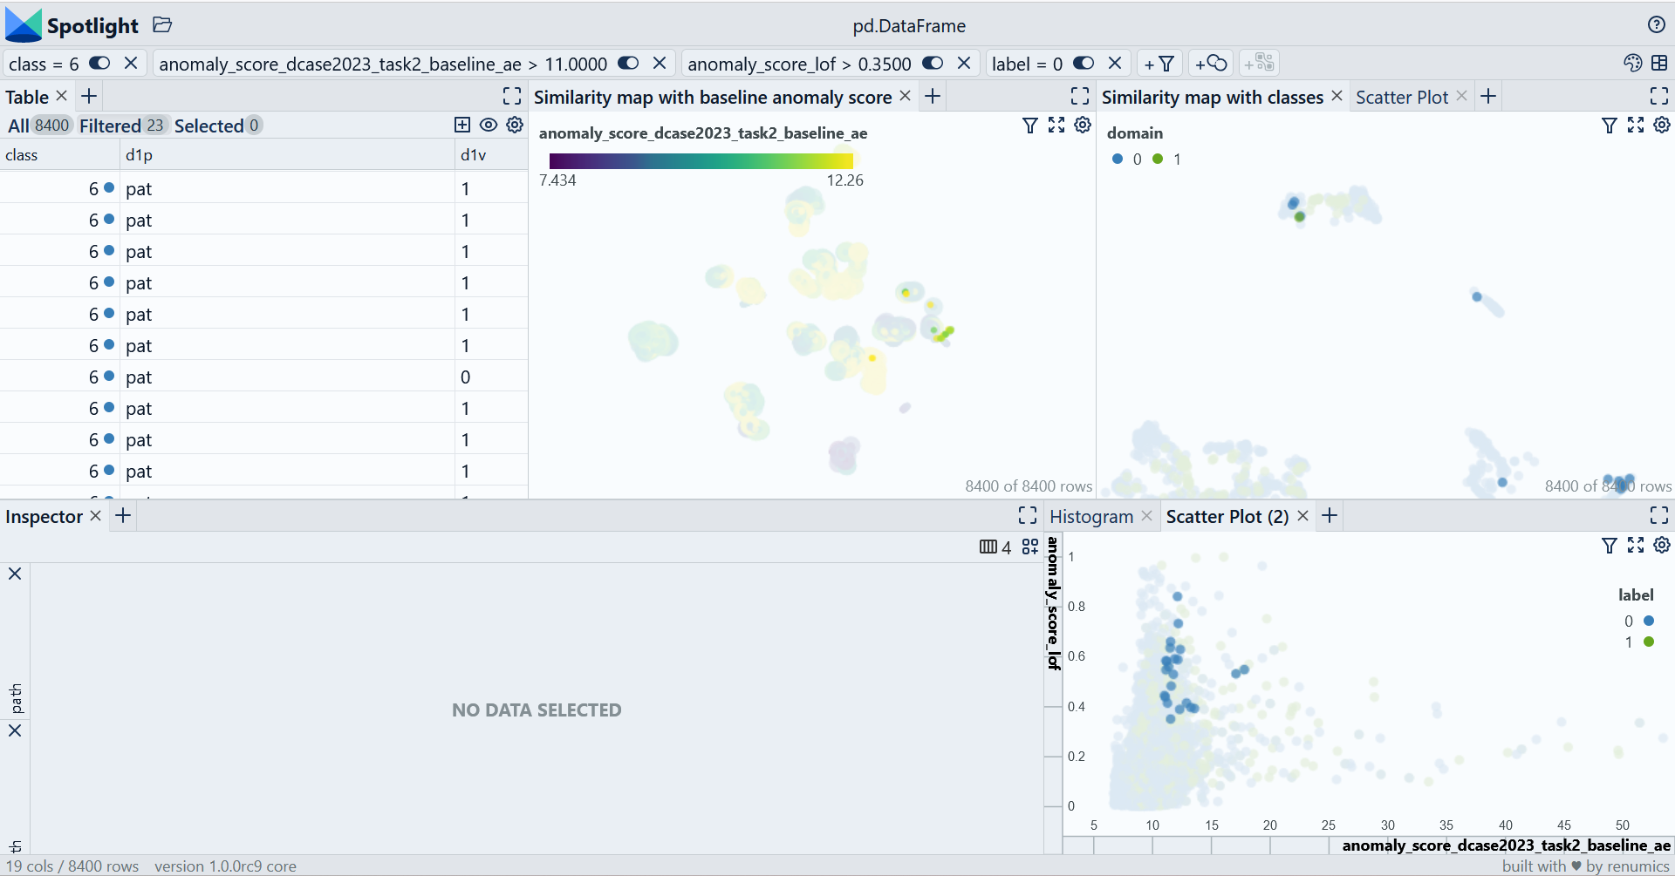
Task: Open visibility options with the eye icon in Table
Action: click(488, 125)
